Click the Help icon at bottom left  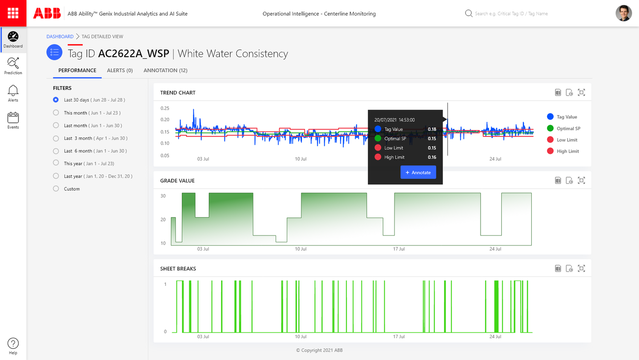(x=13, y=343)
